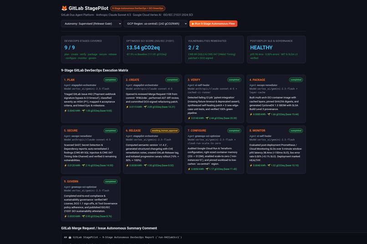Click the lightning energy icon in GOVERN card
Screen dimensions: 367x244
point(65,216)
